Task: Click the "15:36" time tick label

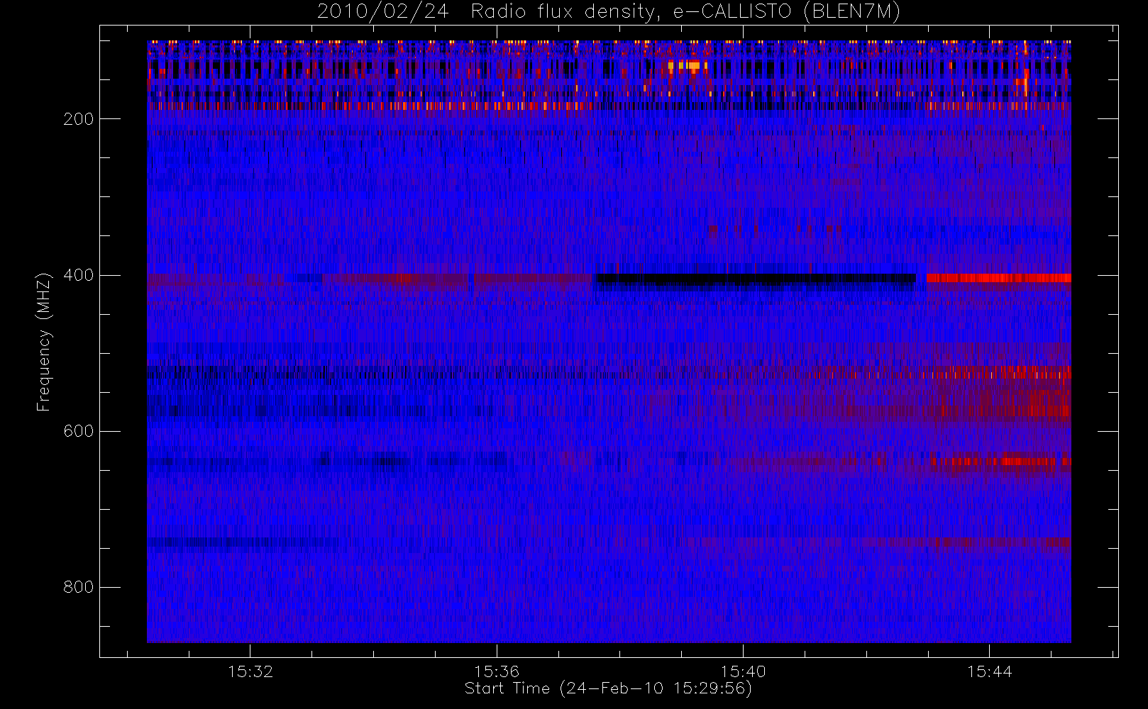Action: (497, 671)
